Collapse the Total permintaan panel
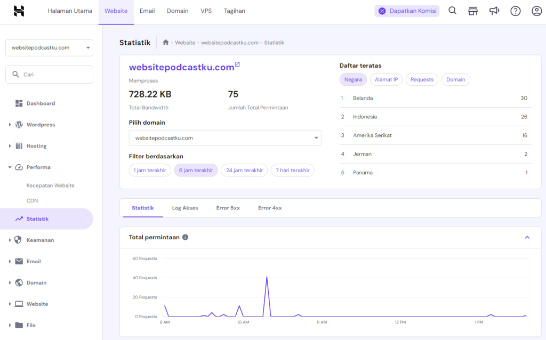This screenshot has width=546, height=340. tap(527, 237)
